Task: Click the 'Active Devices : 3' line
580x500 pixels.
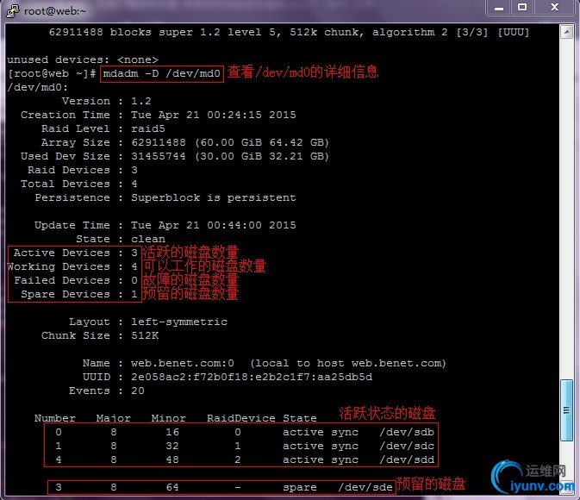Action: click(76, 253)
